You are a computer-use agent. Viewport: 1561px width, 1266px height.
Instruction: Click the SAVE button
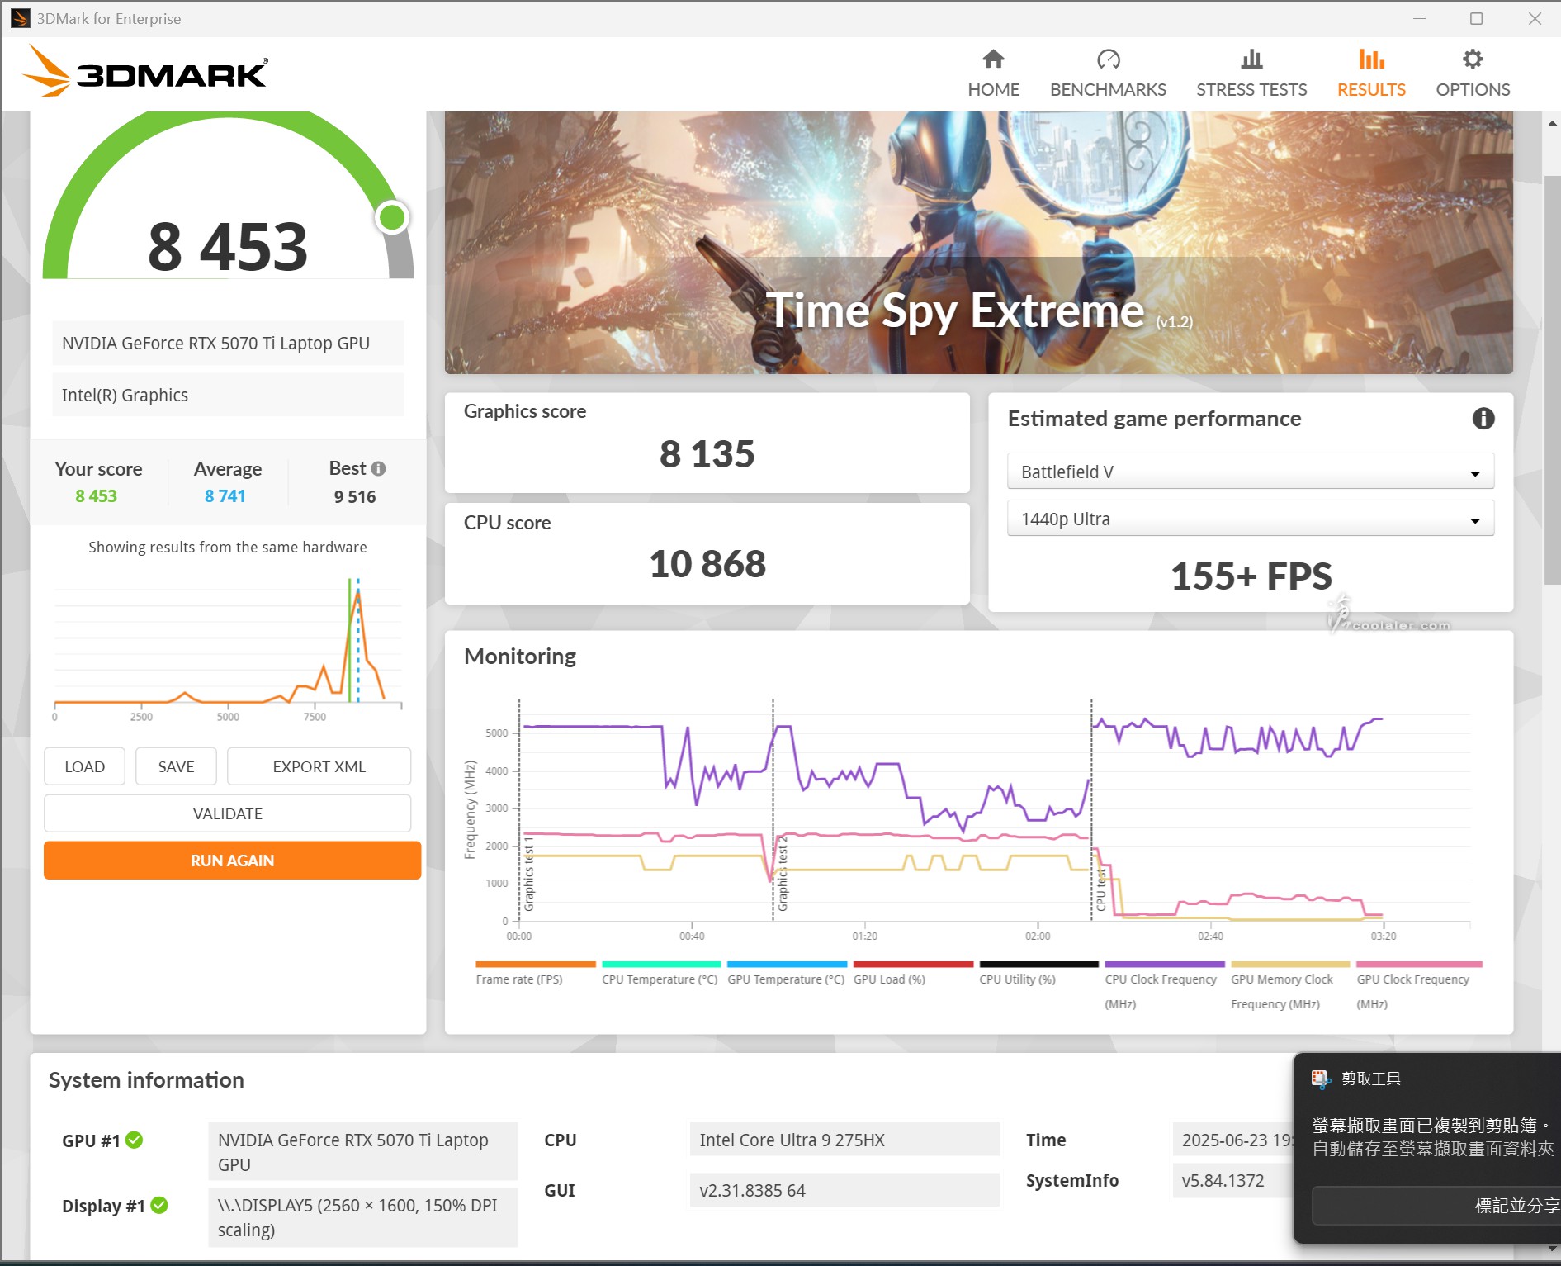176,766
